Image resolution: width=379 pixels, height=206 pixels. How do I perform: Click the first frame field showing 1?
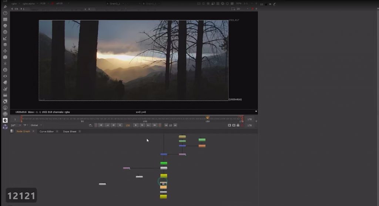(15, 119)
